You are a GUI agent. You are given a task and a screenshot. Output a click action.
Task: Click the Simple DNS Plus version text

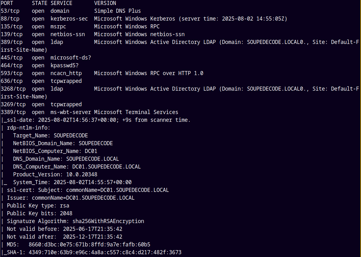(x=118, y=11)
